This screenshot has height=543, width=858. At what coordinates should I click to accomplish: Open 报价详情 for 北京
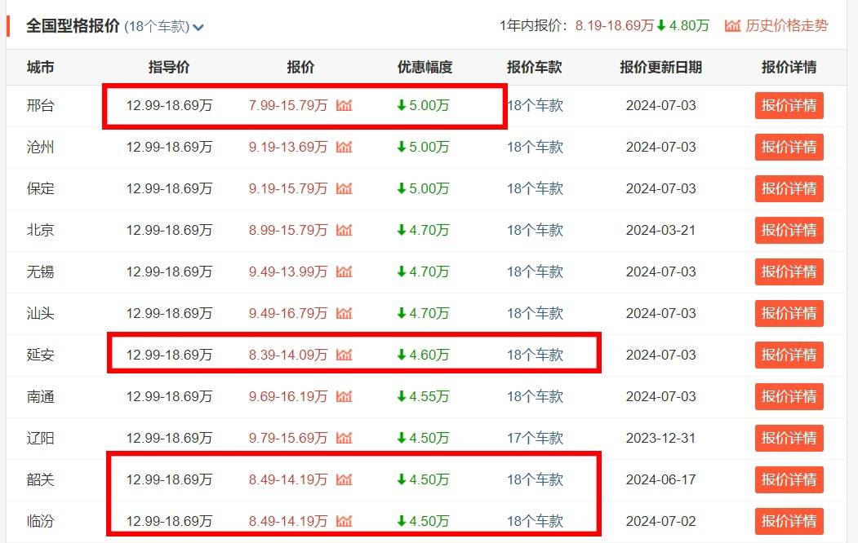coord(789,230)
